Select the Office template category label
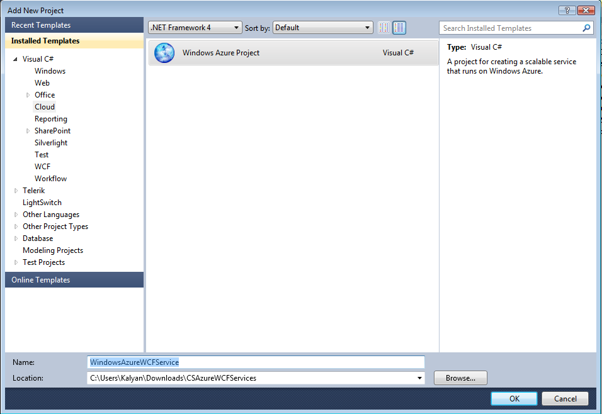 45,95
